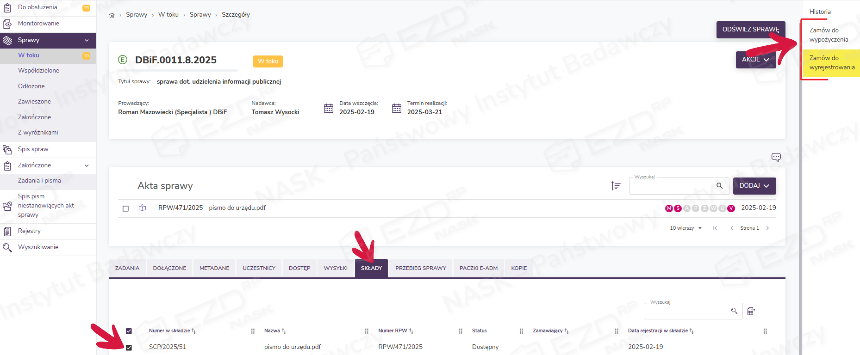Open the document preview icon for RPW/471/2025
Viewport: 860px width, 355px height.
click(142, 208)
